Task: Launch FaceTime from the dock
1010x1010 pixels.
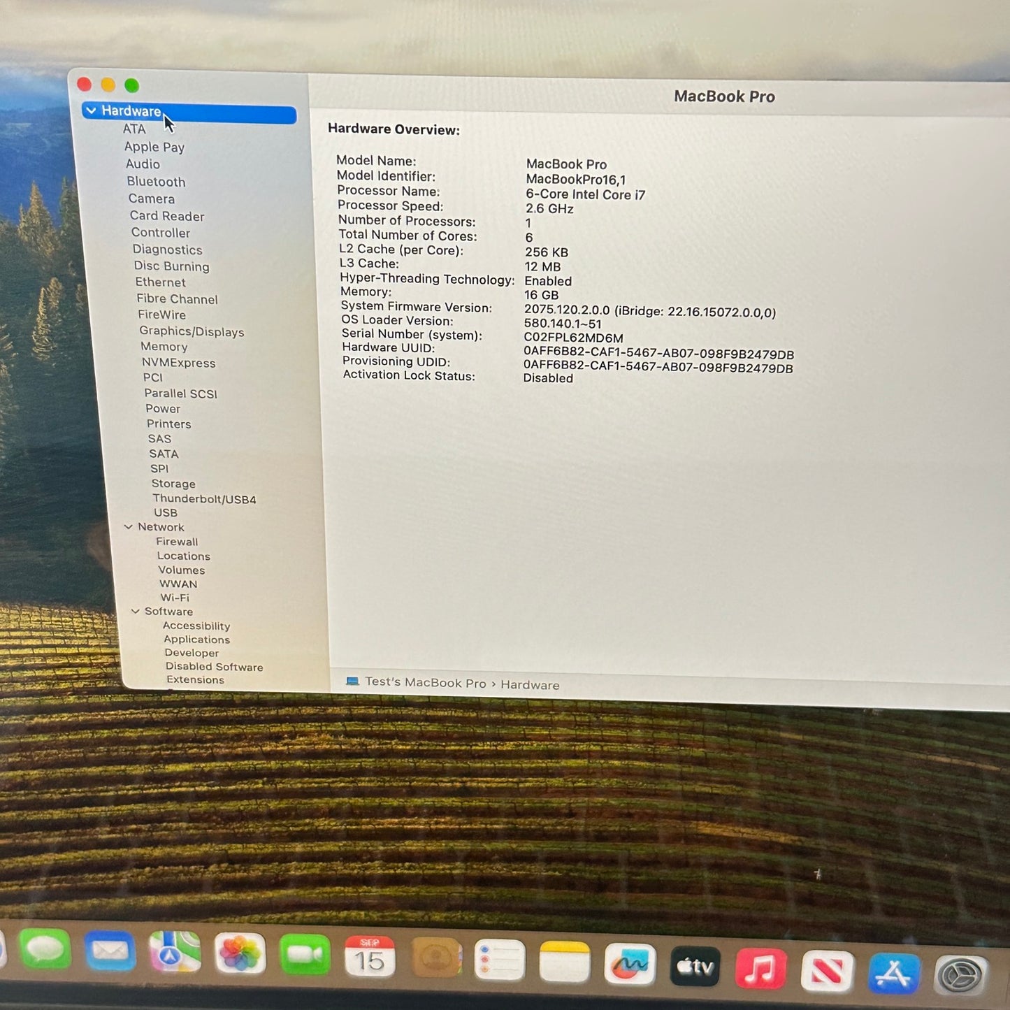Action: (x=305, y=955)
